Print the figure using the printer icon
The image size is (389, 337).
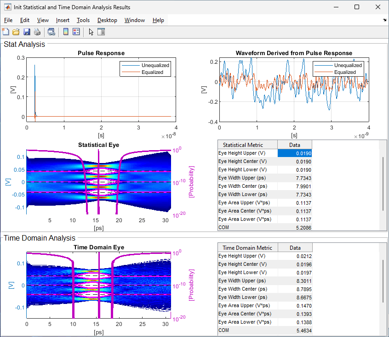(37, 32)
